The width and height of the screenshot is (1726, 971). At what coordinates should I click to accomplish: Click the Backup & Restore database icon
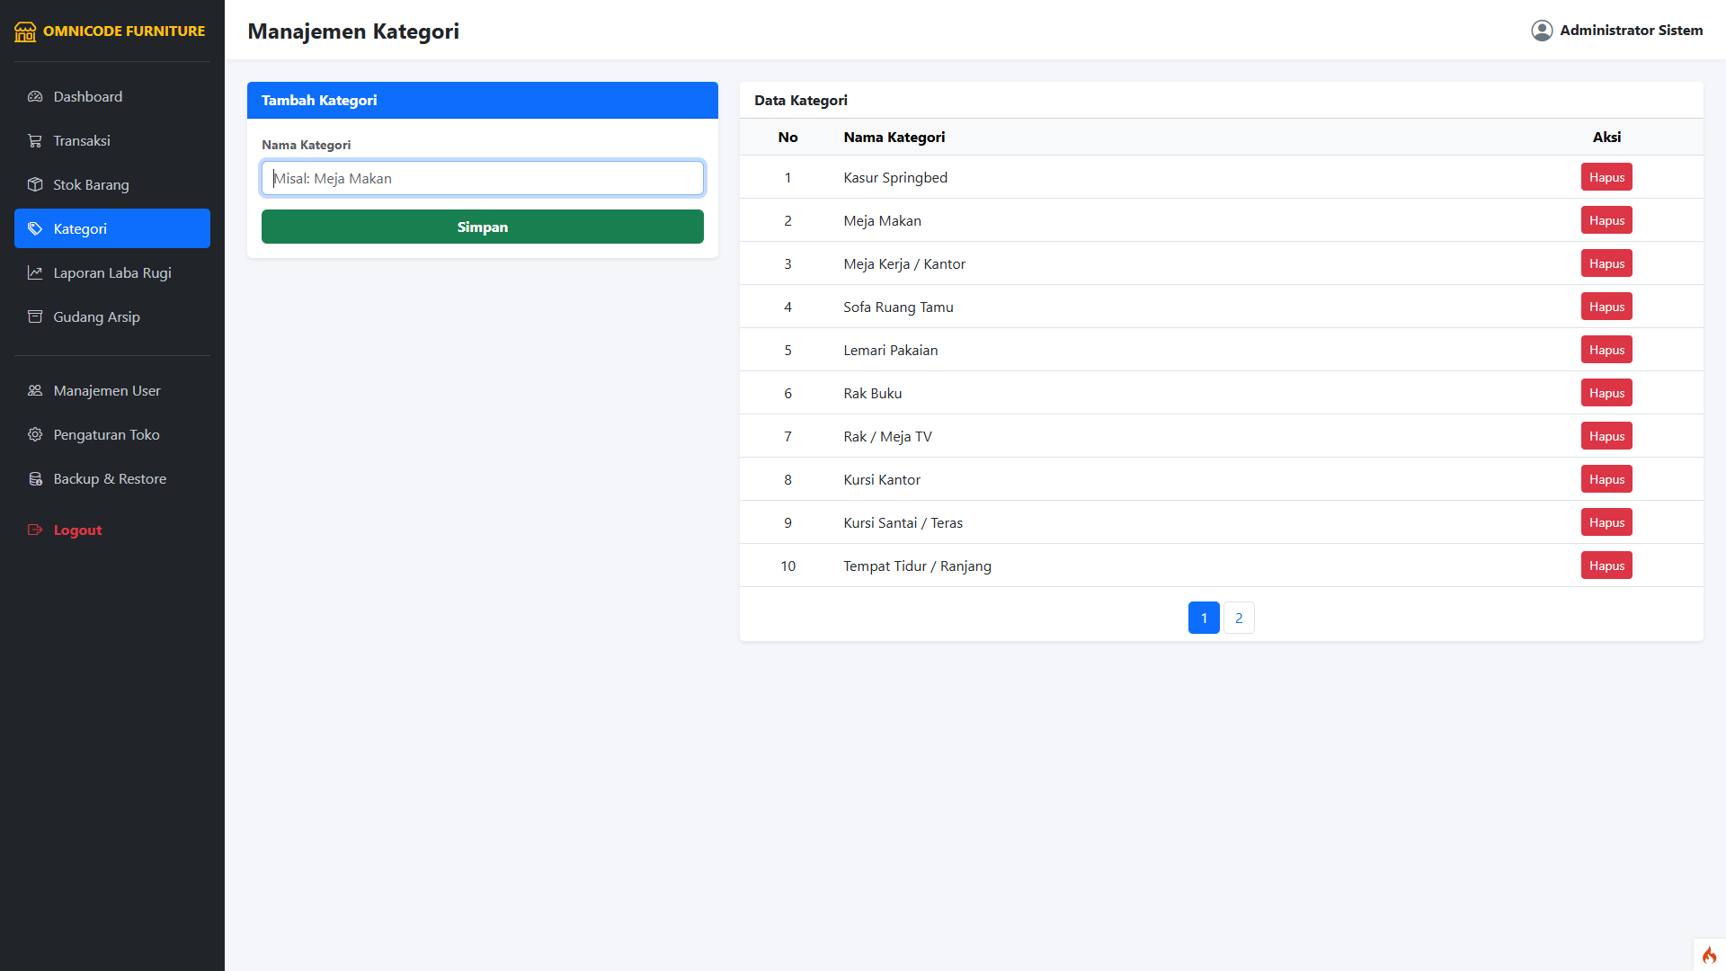click(35, 478)
